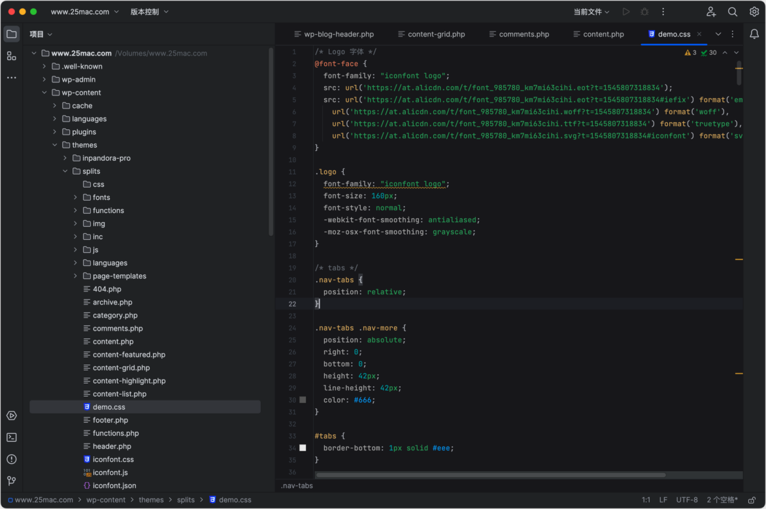Viewport: 766px width, 509px height.
Task: Click the themes breadcrumb in status bar
Action: [152, 501]
